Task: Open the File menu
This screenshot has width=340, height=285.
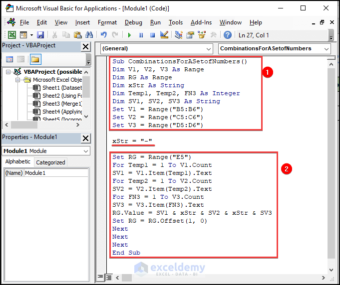Action: (x=24, y=22)
